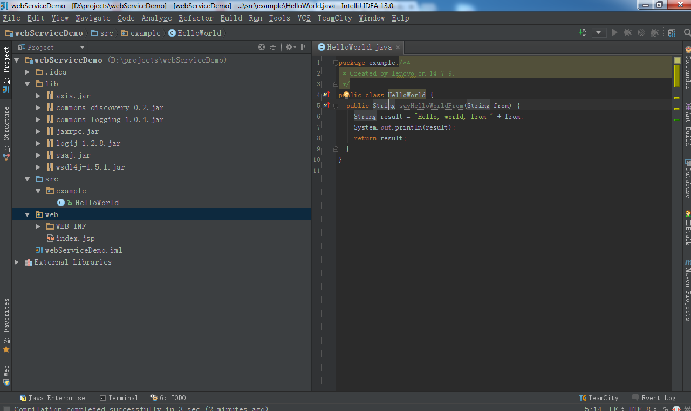Screen dimensions: 691x411
Task: Select the HelloWorld class in tree
Action: tap(88, 203)
